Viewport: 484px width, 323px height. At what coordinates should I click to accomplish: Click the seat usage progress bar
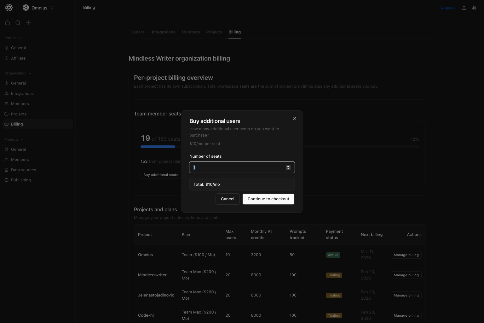(x=158, y=146)
